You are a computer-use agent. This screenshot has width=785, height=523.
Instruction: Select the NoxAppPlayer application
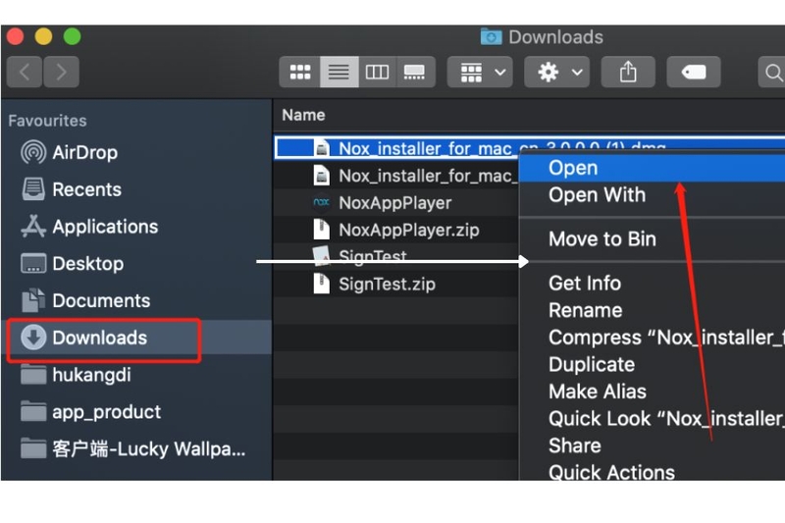coord(395,203)
